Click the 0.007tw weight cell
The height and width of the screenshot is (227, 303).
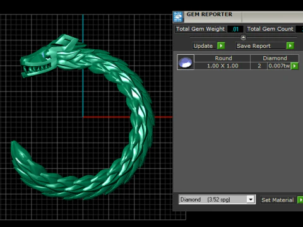point(279,66)
